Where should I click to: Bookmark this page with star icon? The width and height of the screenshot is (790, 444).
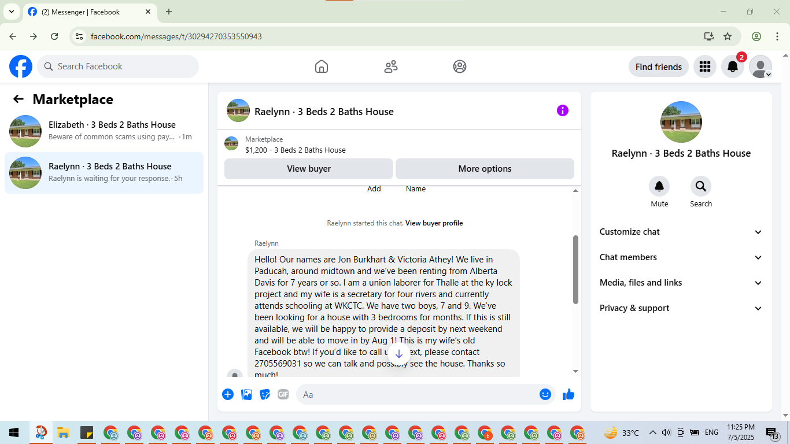point(728,36)
